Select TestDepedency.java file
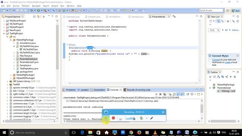The width and height of the screenshot is (242, 136). (x=29, y=68)
